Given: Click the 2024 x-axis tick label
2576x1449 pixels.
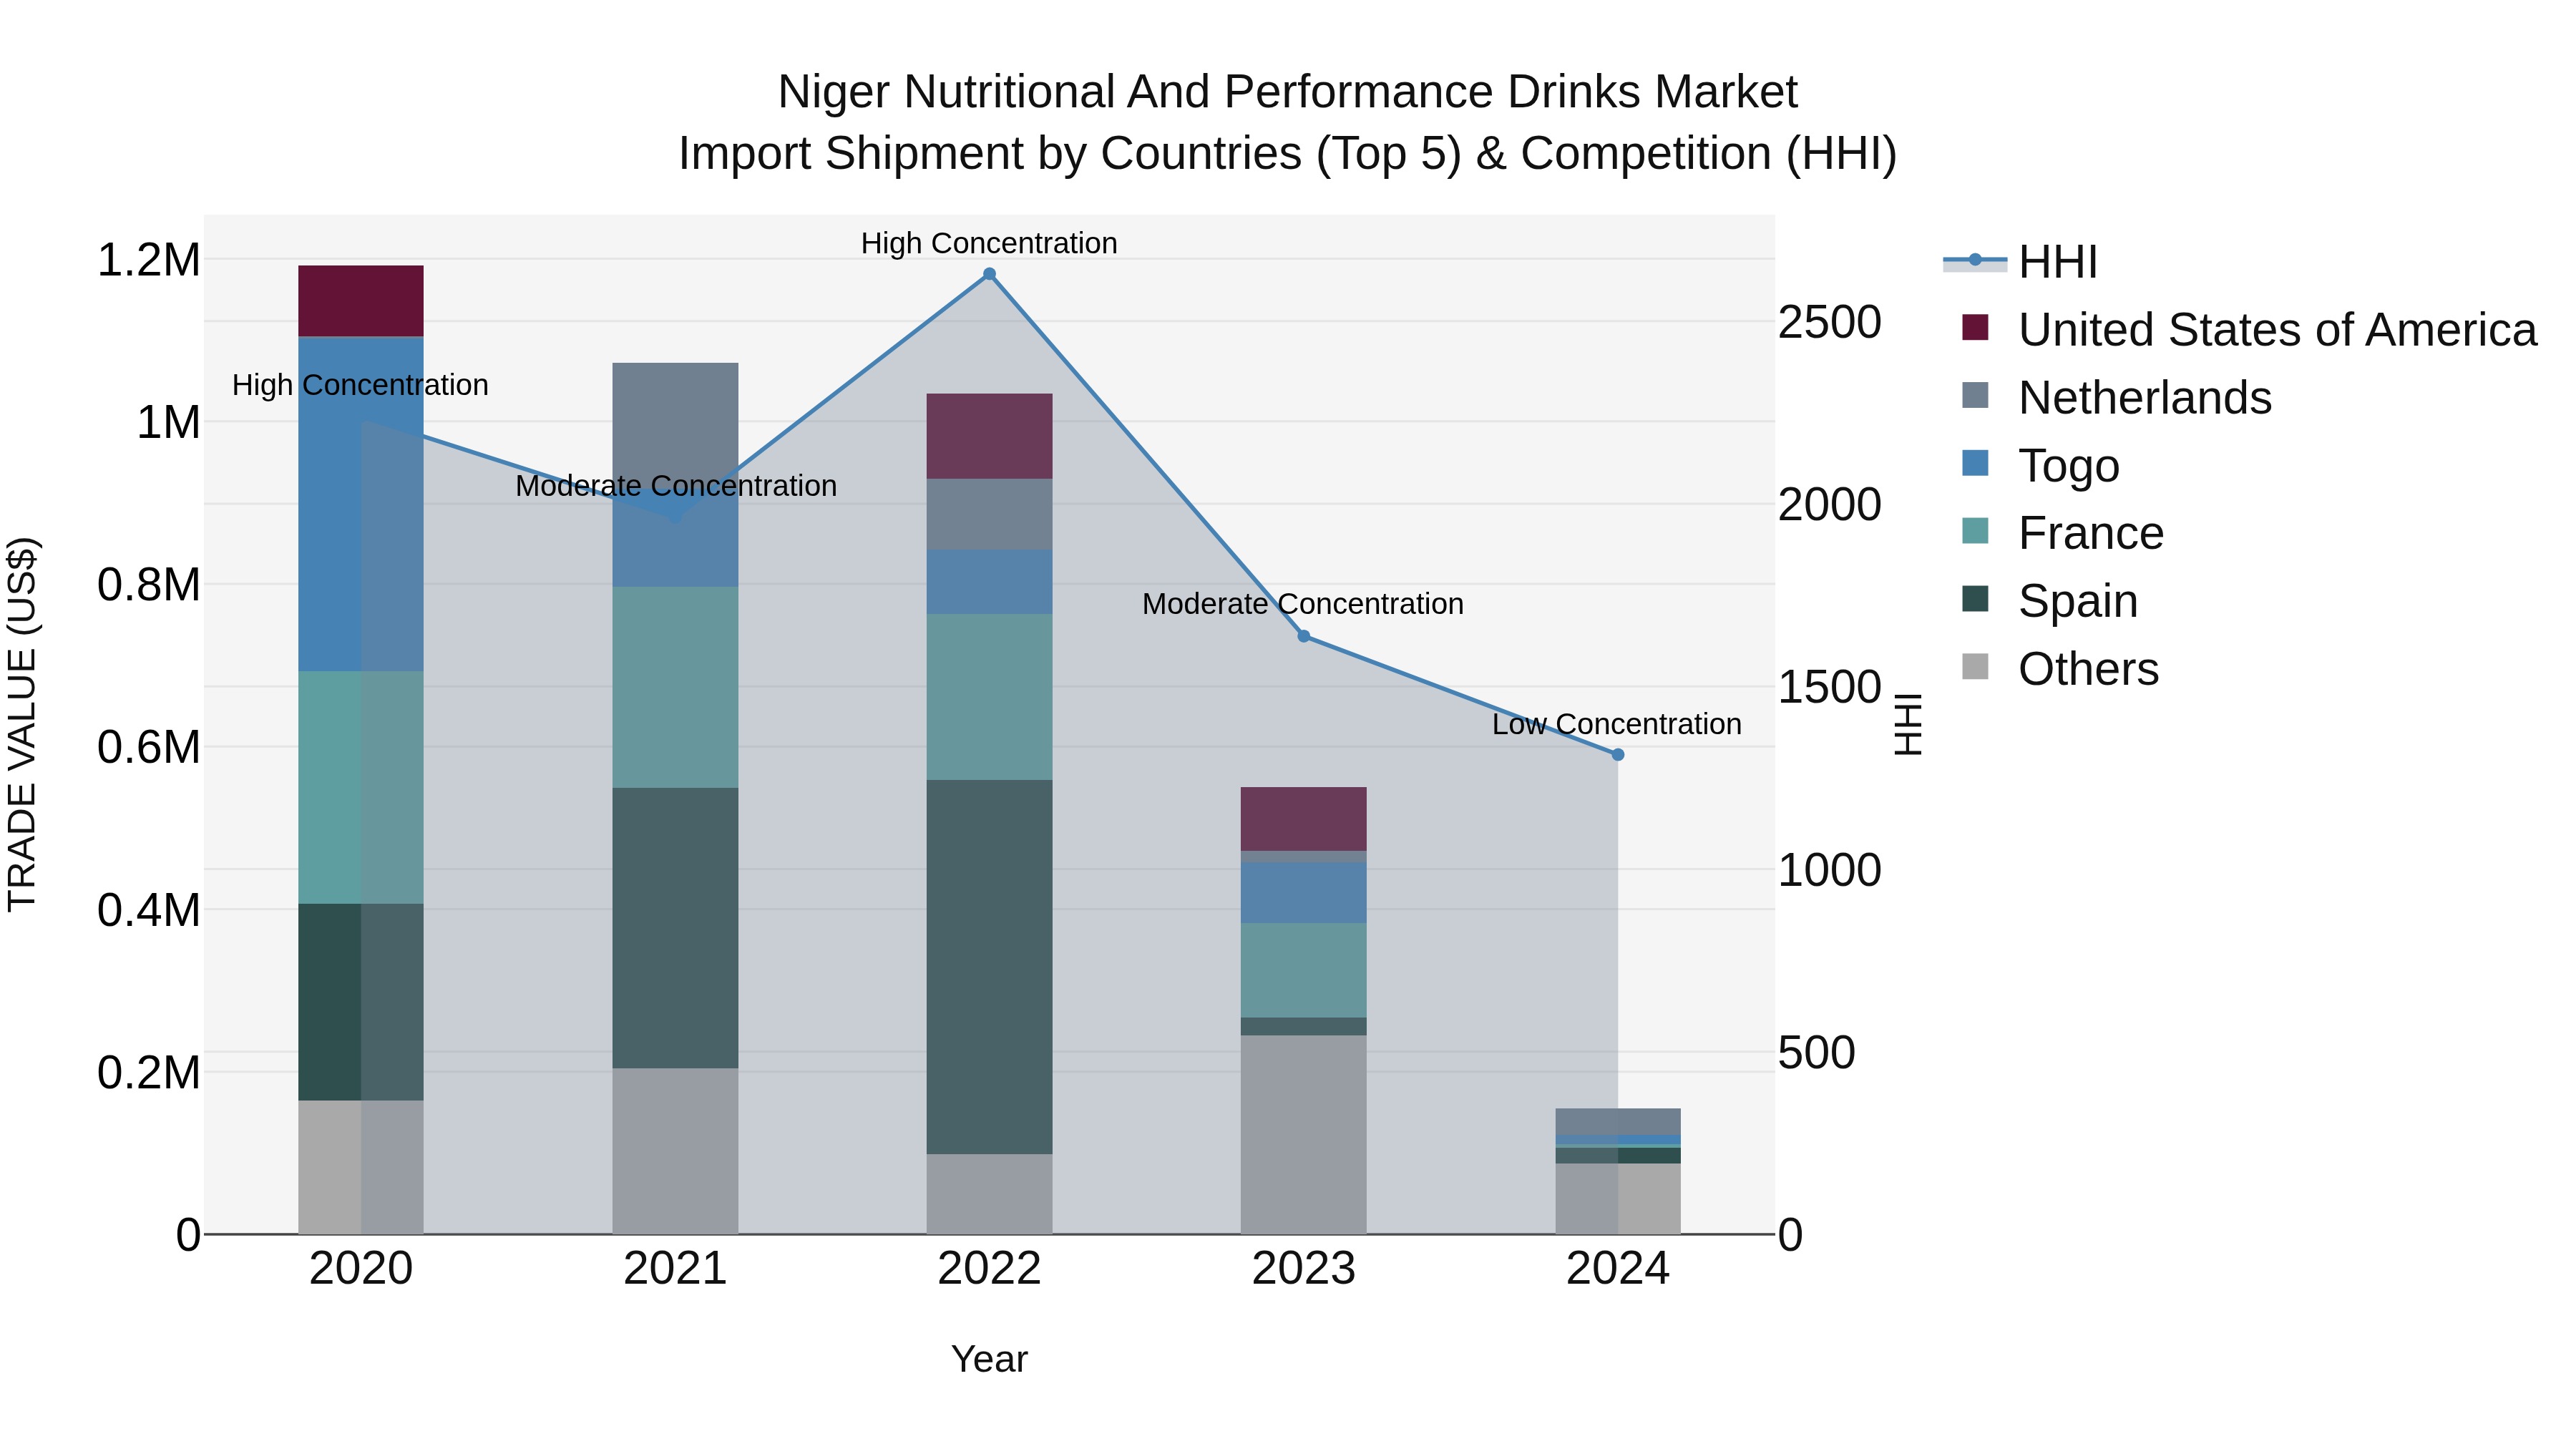Looking at the screenshot, I should [1618, 1269].
